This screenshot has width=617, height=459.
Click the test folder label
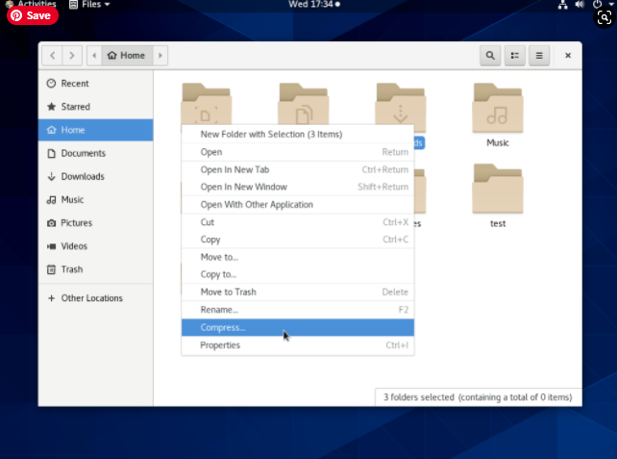[498, 224]
